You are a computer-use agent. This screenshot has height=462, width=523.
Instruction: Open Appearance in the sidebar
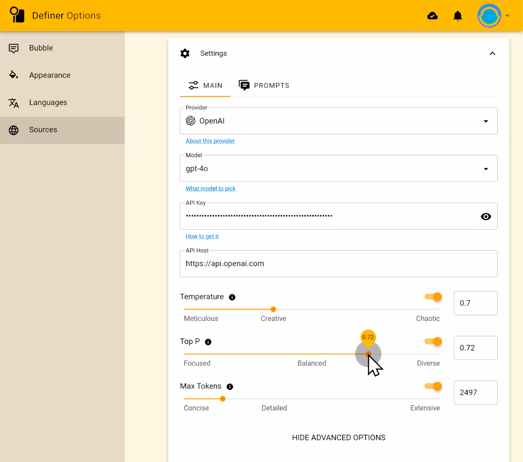click(x=50, y=75)
